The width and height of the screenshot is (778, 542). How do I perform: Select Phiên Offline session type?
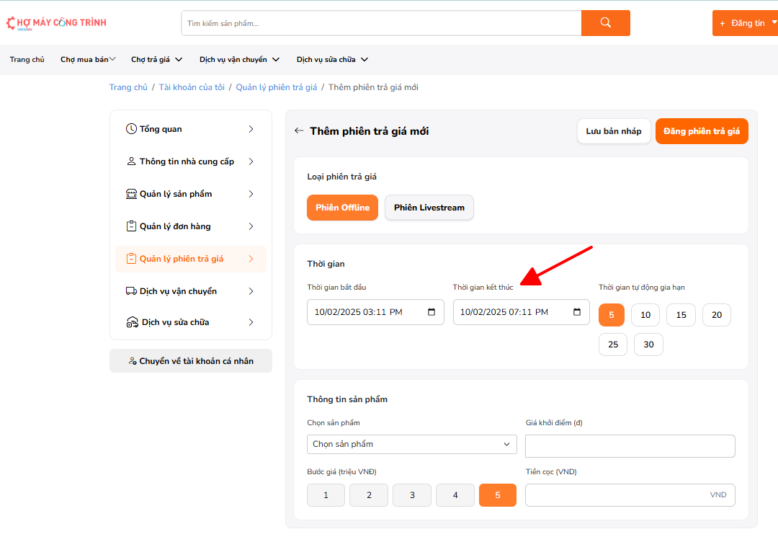[x=342, y=208]
